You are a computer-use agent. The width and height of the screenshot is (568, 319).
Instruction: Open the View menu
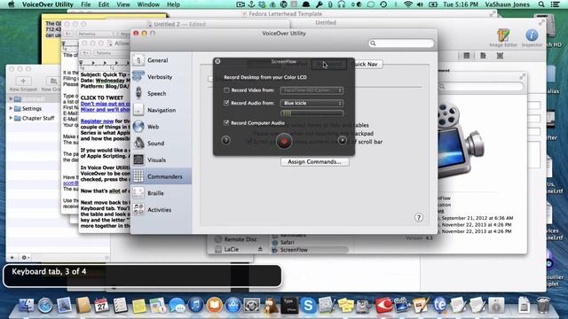(x=123, y=4)
